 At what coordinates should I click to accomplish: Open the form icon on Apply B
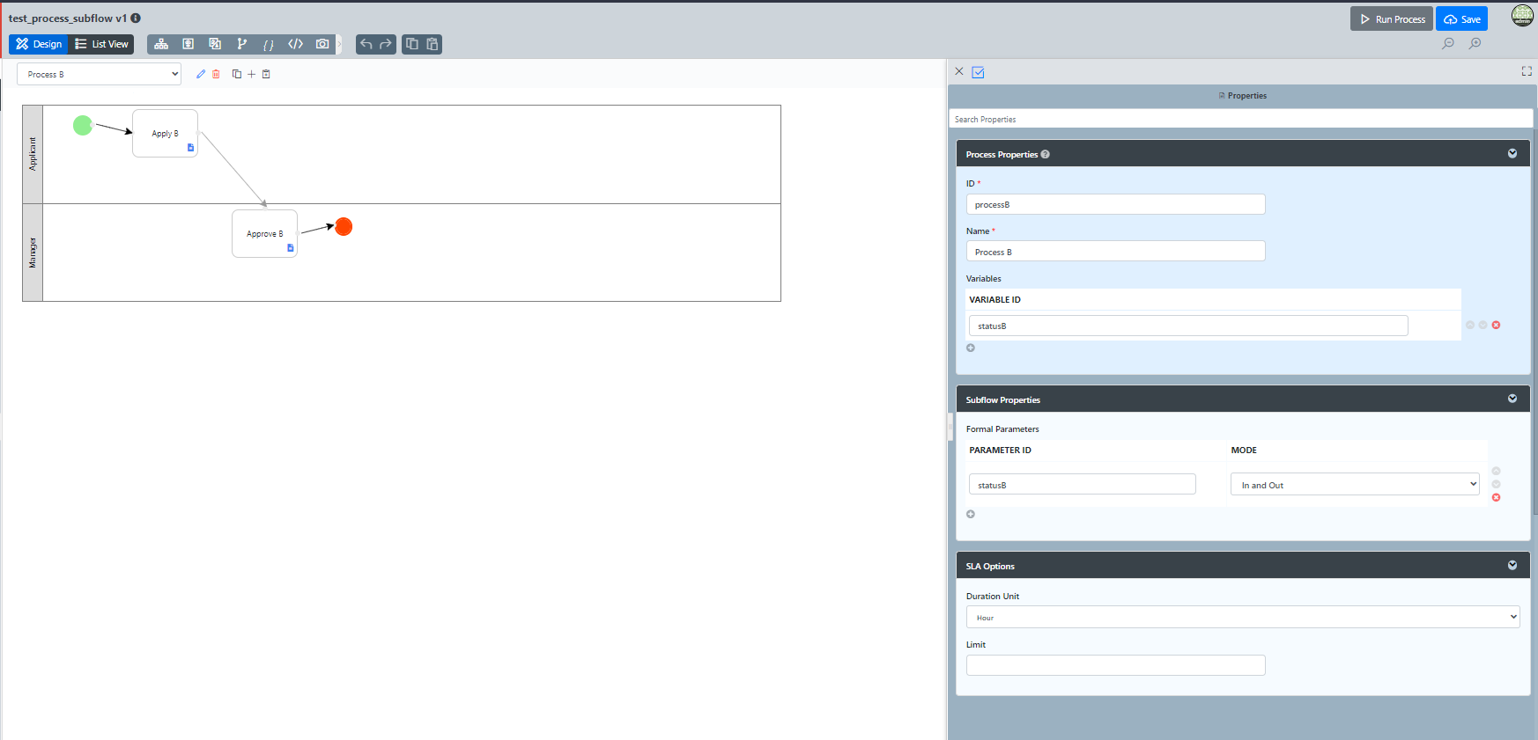pos(190,148)
